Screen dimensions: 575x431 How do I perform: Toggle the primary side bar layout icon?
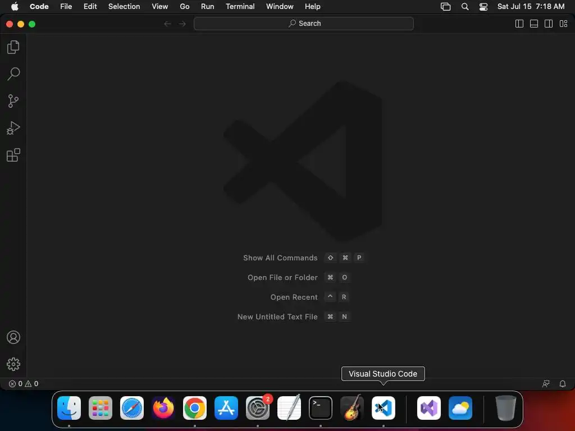[519, 24]
